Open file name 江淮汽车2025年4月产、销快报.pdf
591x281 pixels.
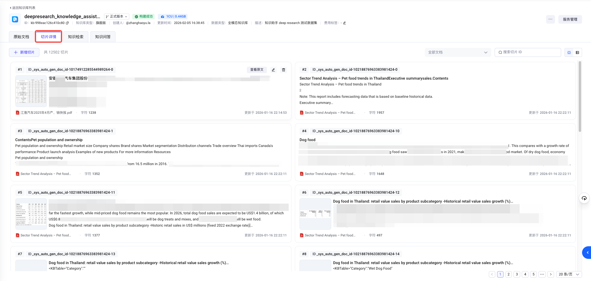[46, 113]
